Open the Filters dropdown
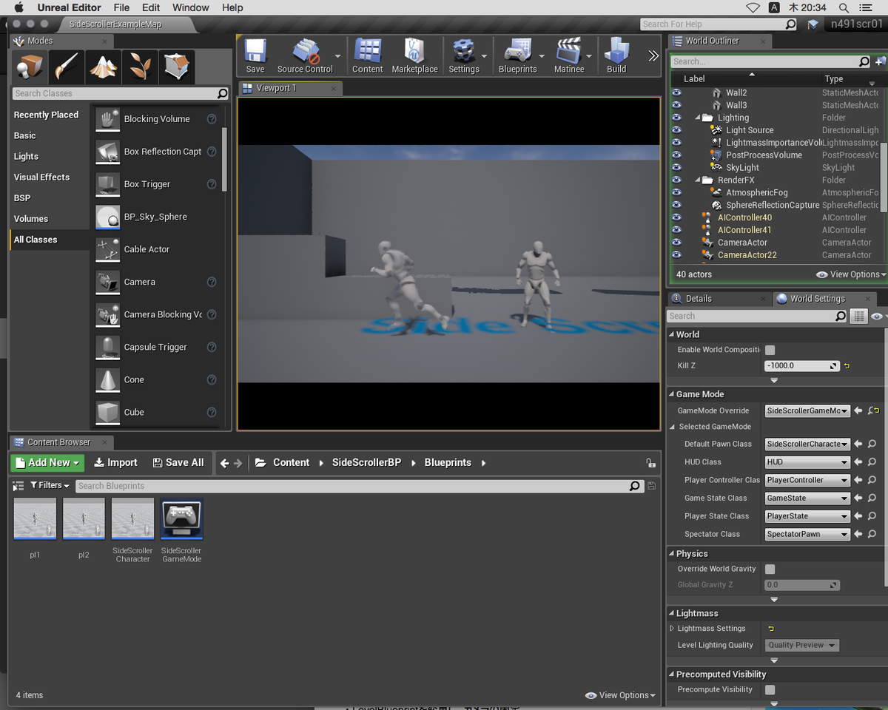 point(50,486)
